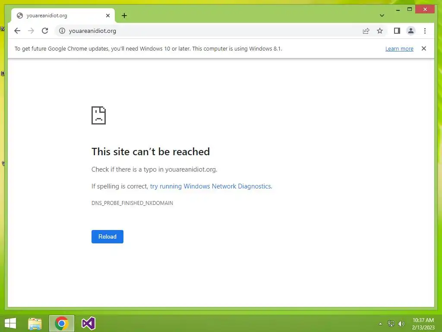This screenshot has height=332, width=442.
Task: Open Chrome three-dot menu
Action: tap(425, 31)
